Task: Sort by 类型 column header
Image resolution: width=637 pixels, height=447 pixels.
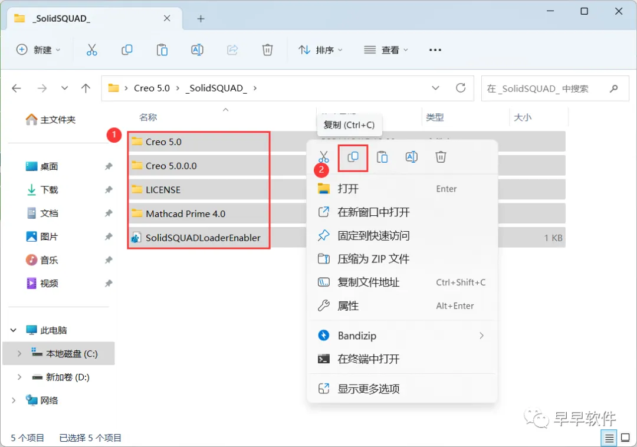Action: point(435,117)
